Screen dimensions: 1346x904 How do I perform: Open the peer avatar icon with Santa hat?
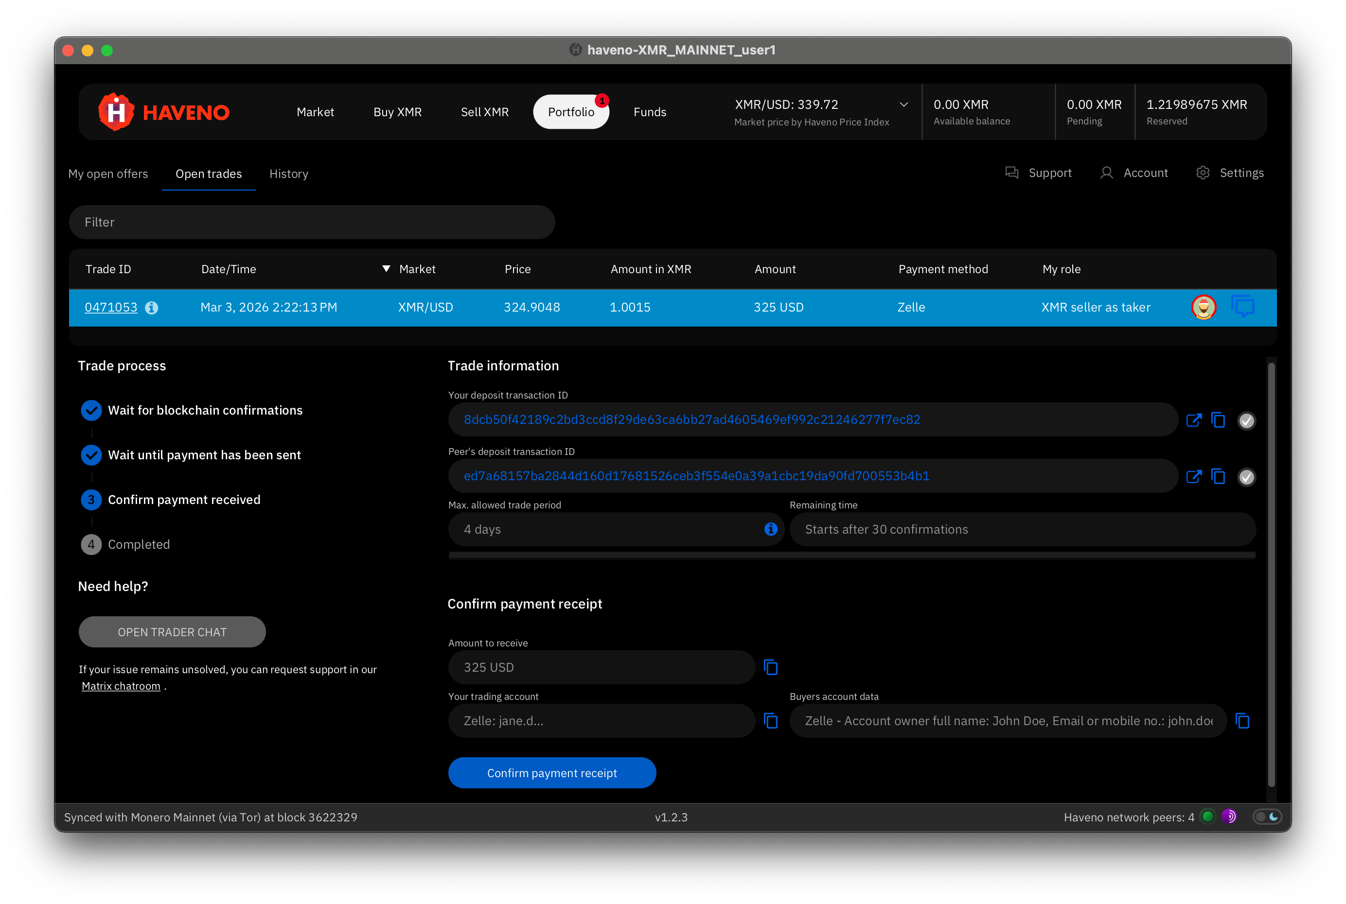[x=1204, y=307]
